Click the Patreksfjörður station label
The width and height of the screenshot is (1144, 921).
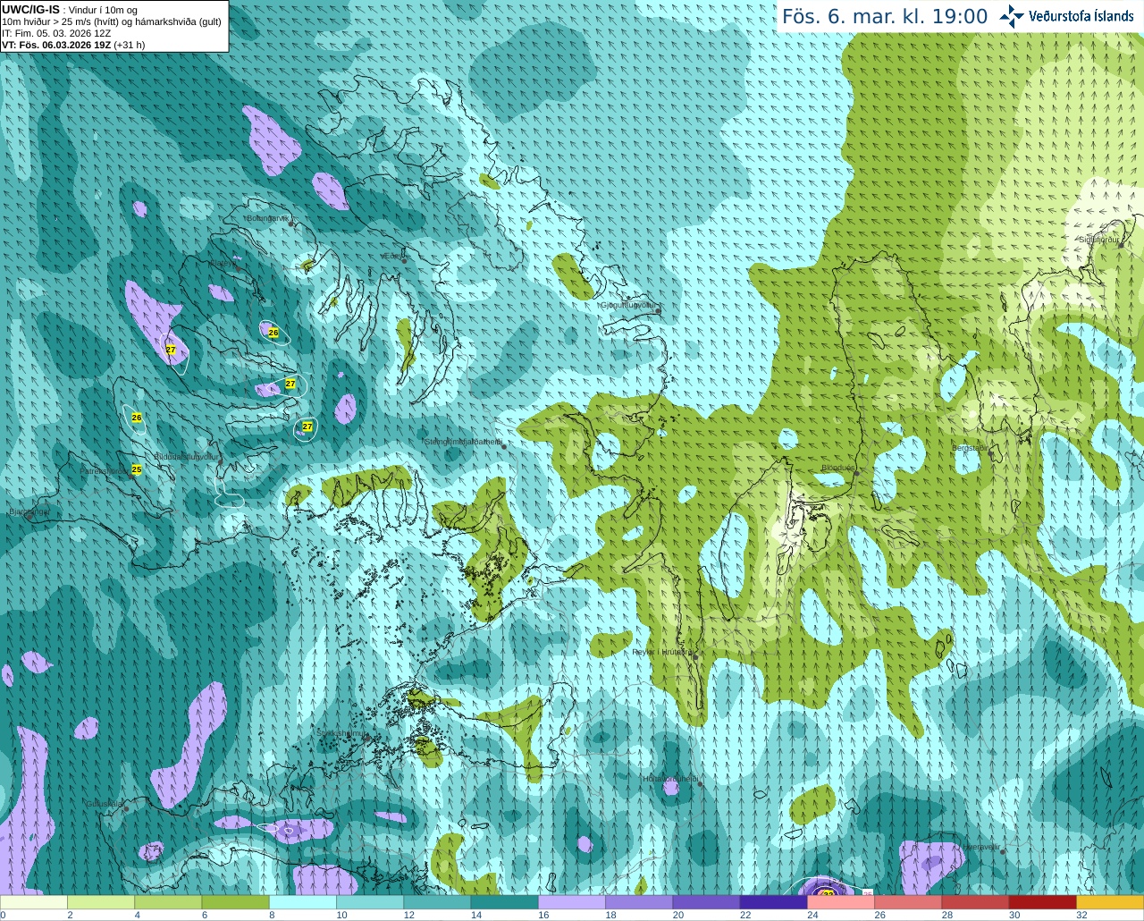(104, 470)
